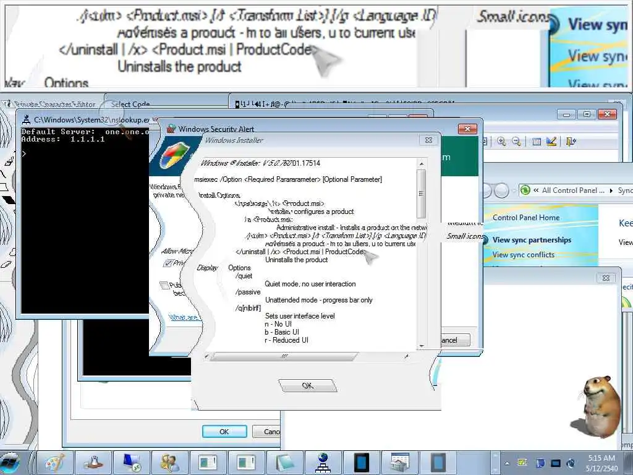Click the zoom in magnifier toolbar icon
633x475 pixels.
501,141
